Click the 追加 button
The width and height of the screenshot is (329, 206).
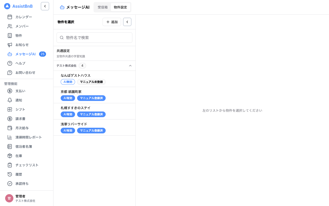(x=112, y=22)
